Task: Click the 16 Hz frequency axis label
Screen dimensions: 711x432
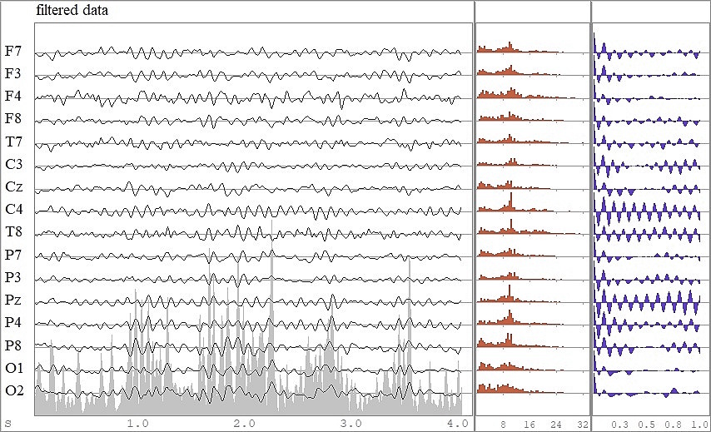Action: pos(530,425)
